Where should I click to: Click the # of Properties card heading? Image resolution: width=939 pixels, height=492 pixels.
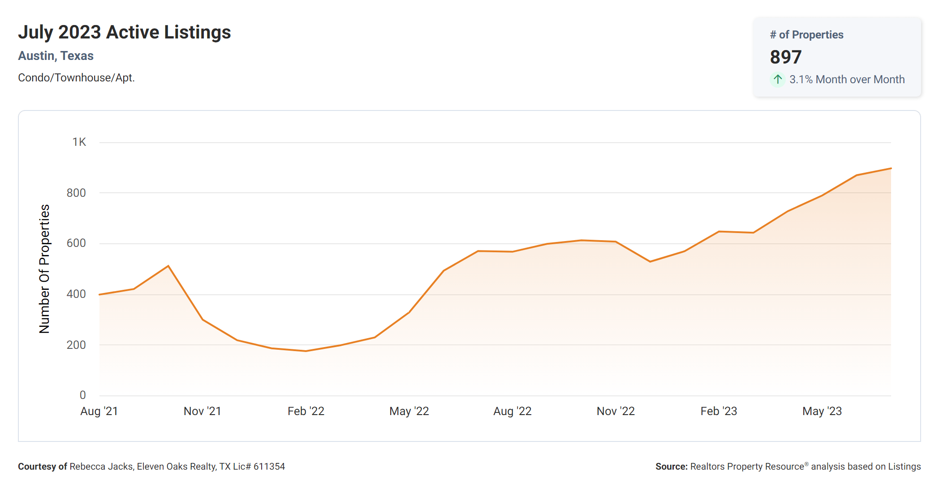tap(806, 35)
